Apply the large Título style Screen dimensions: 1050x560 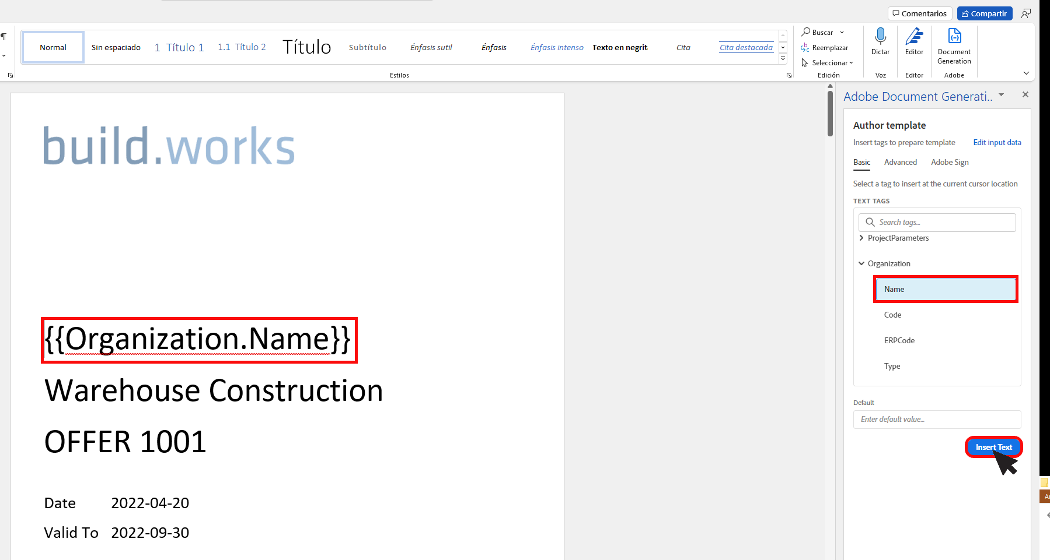[x=307, y=47]
